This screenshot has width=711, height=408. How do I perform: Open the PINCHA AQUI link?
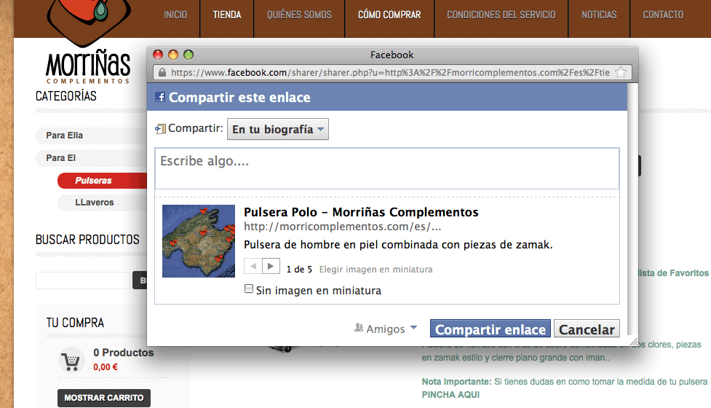click(450, 395)
